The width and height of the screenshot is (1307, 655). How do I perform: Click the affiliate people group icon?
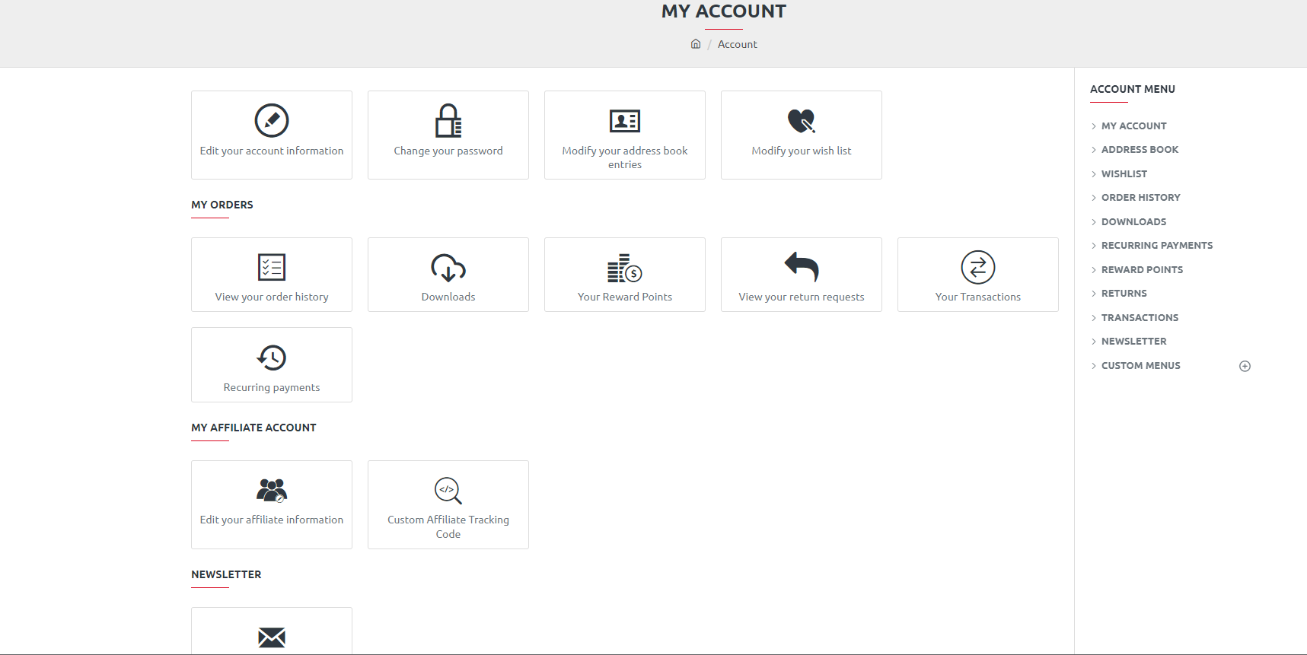(x=272, y=491)
